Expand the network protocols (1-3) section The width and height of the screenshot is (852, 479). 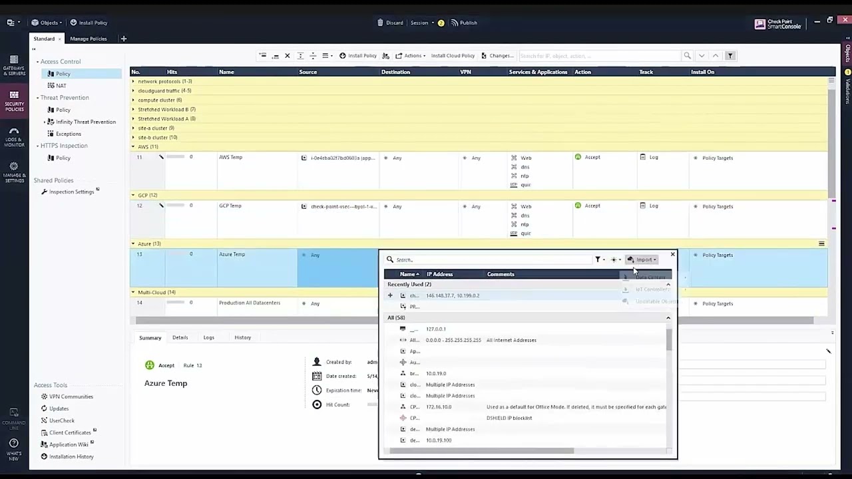133,82
